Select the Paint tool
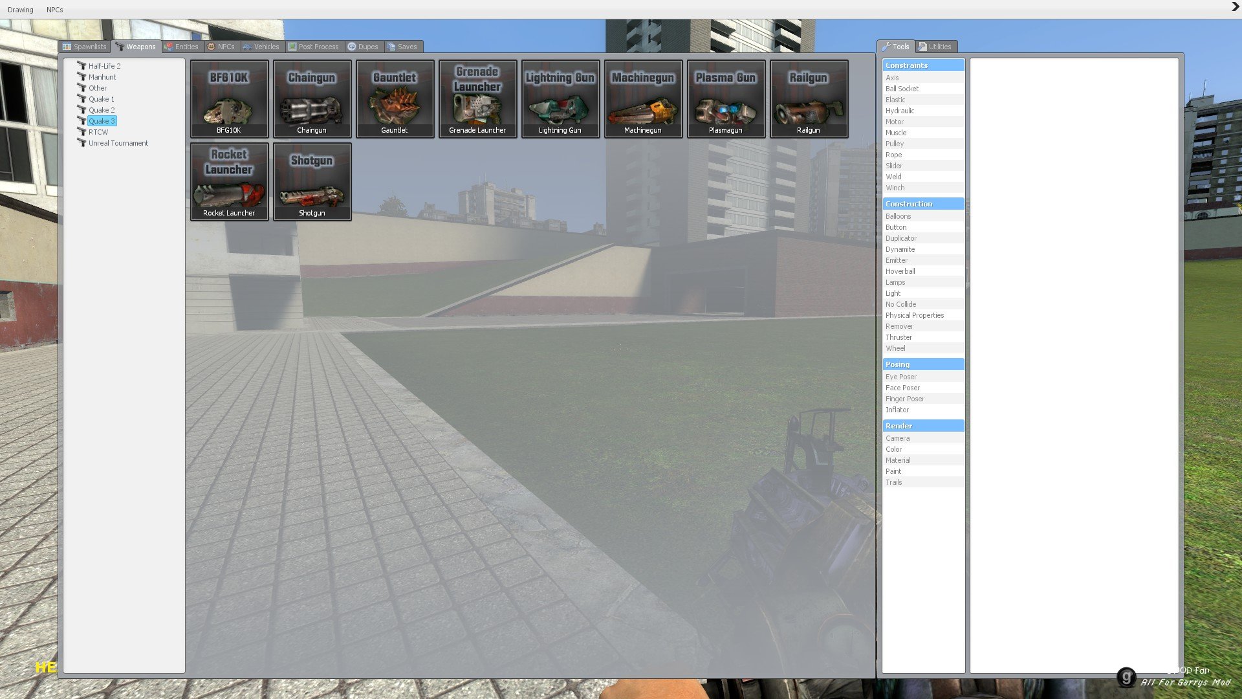This screenshot has width=1242, height=699. pos(923,471)
